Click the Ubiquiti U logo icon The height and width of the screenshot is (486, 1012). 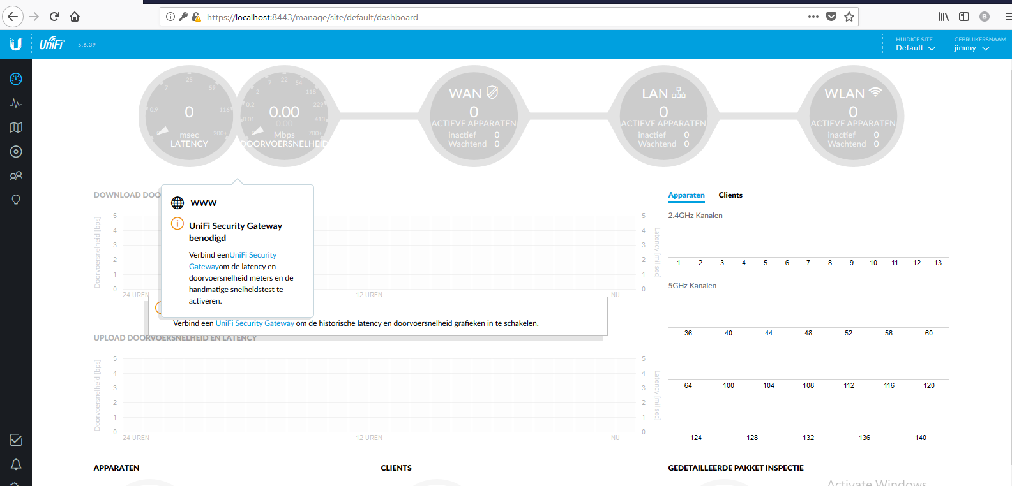tap(16, 44)
